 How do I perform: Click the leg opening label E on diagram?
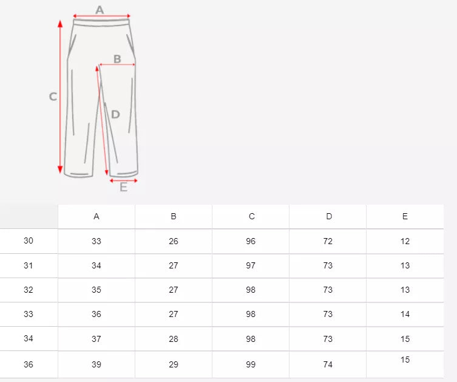pos(123,188)
